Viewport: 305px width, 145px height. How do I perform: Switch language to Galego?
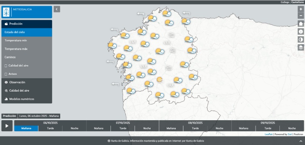(285, 2)
